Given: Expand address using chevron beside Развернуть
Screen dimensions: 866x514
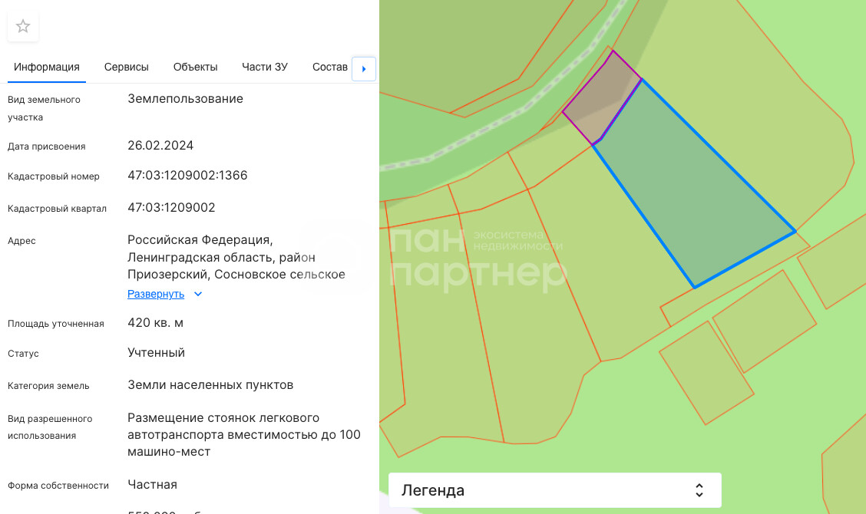Looking at the screenshot, I should 198,294.
